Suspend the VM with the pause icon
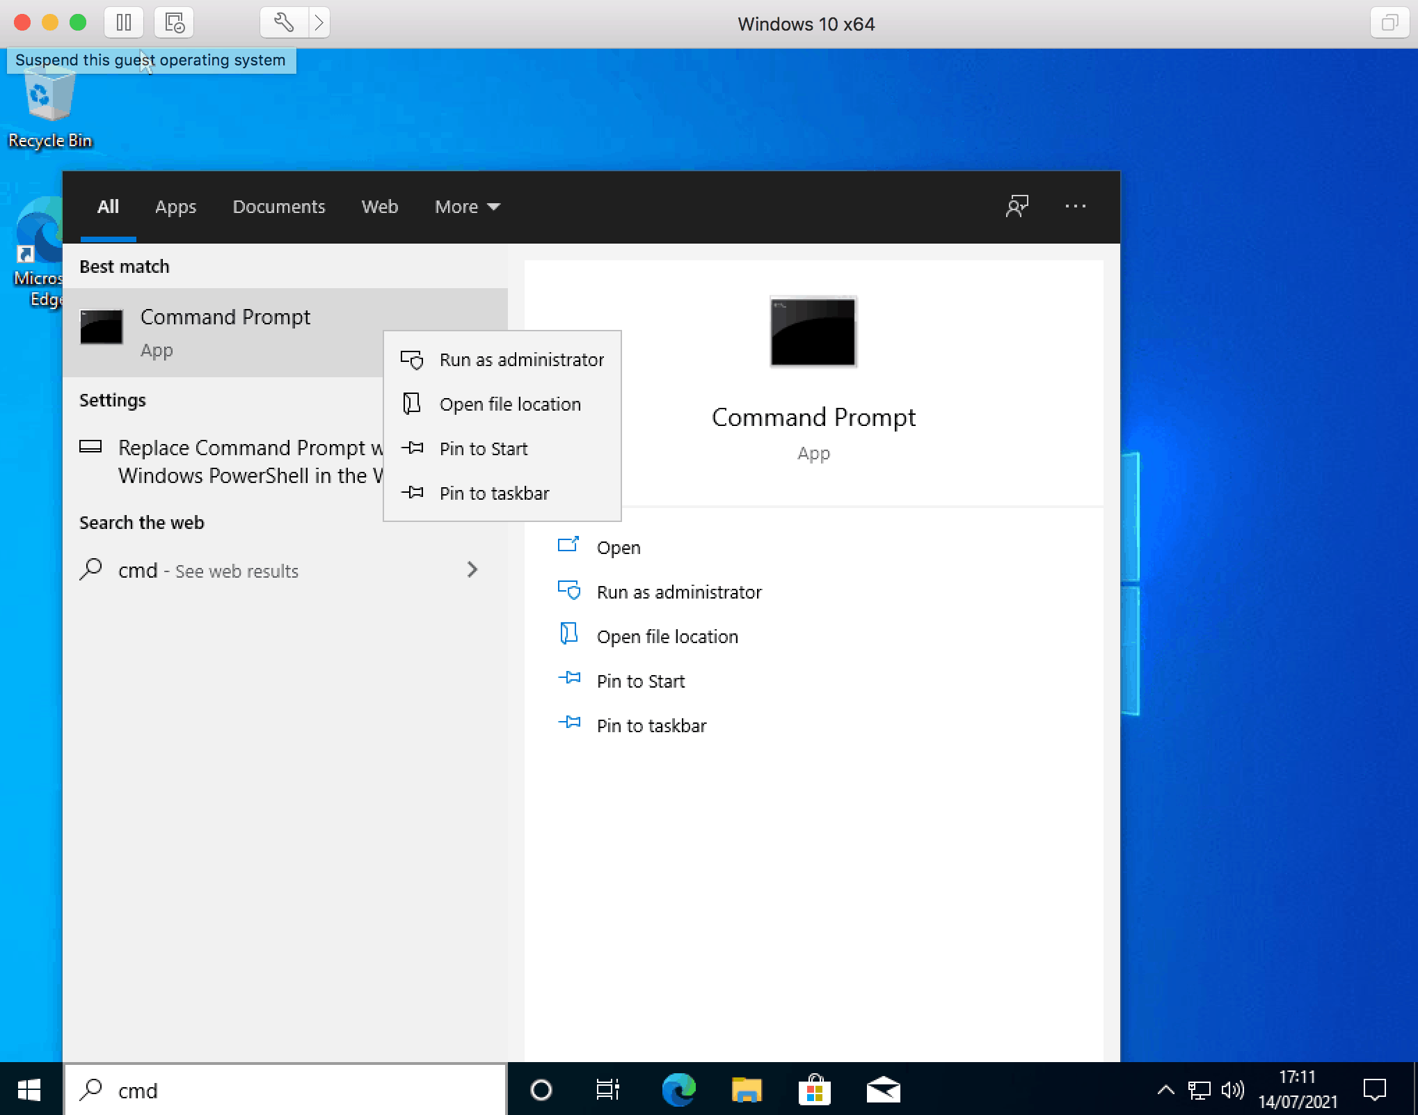The image size is (1418, 1115). coord(124,23)
